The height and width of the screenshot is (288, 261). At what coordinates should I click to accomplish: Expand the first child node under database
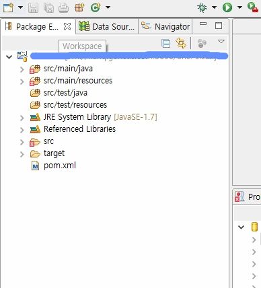(x=254, y=240)
